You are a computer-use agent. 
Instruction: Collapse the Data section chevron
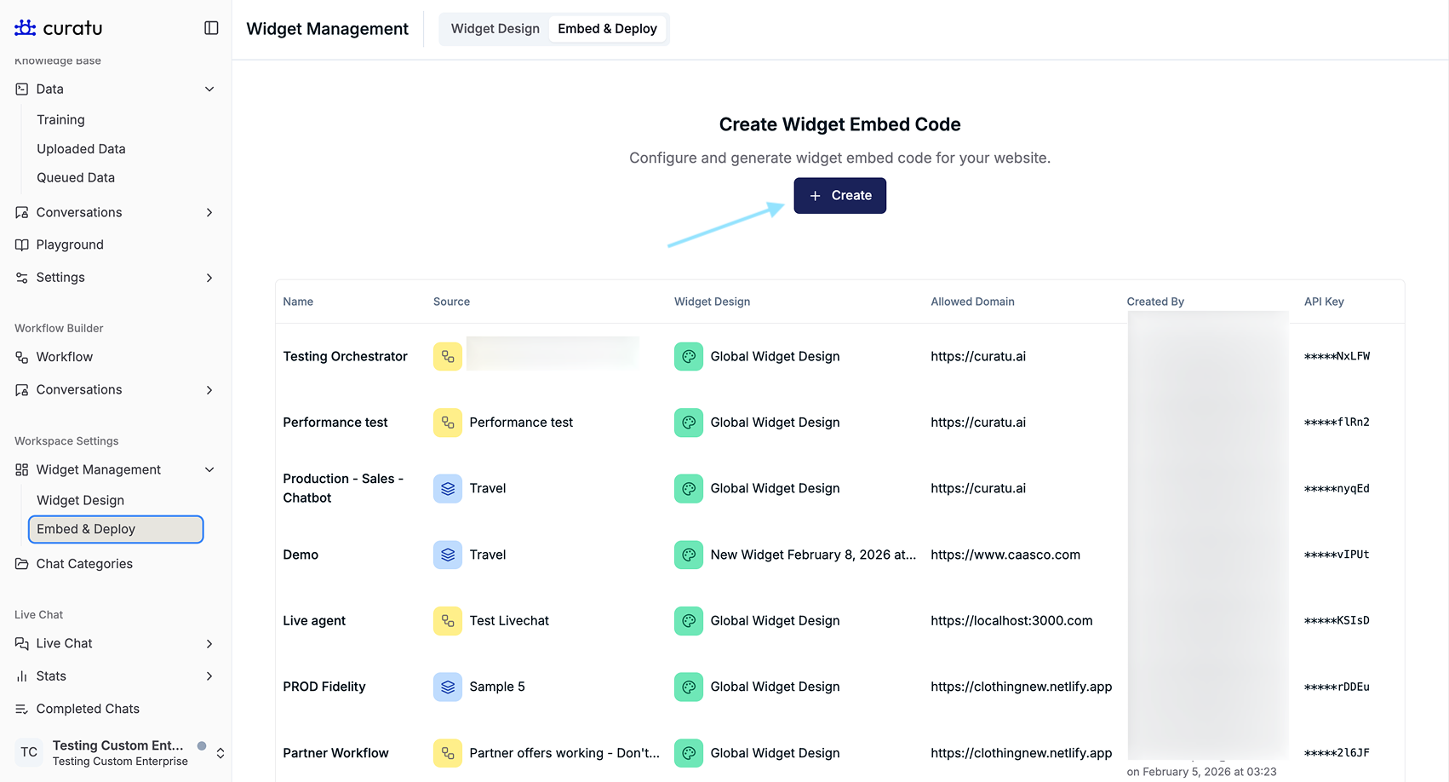[x=209, y=89]
